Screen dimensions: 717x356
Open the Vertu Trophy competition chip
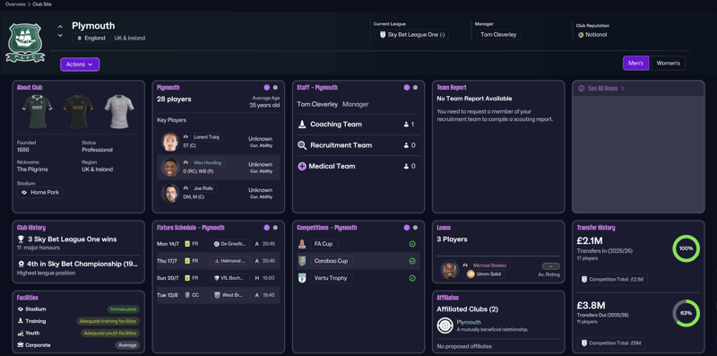pyautogui.click(x=331, y=278)
